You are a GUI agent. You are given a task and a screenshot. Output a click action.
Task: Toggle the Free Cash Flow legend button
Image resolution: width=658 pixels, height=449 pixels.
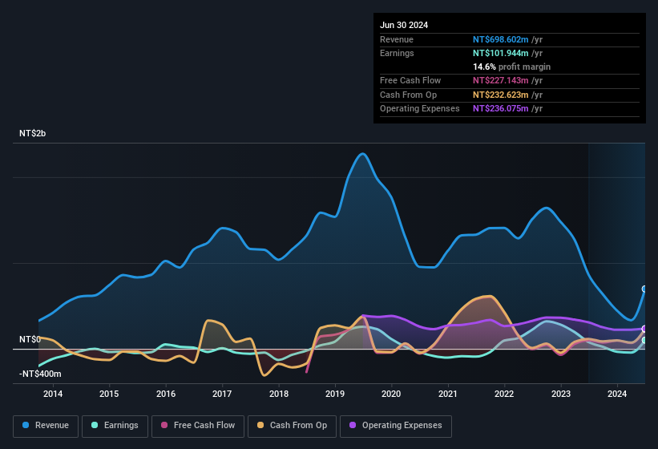(198, 426)
